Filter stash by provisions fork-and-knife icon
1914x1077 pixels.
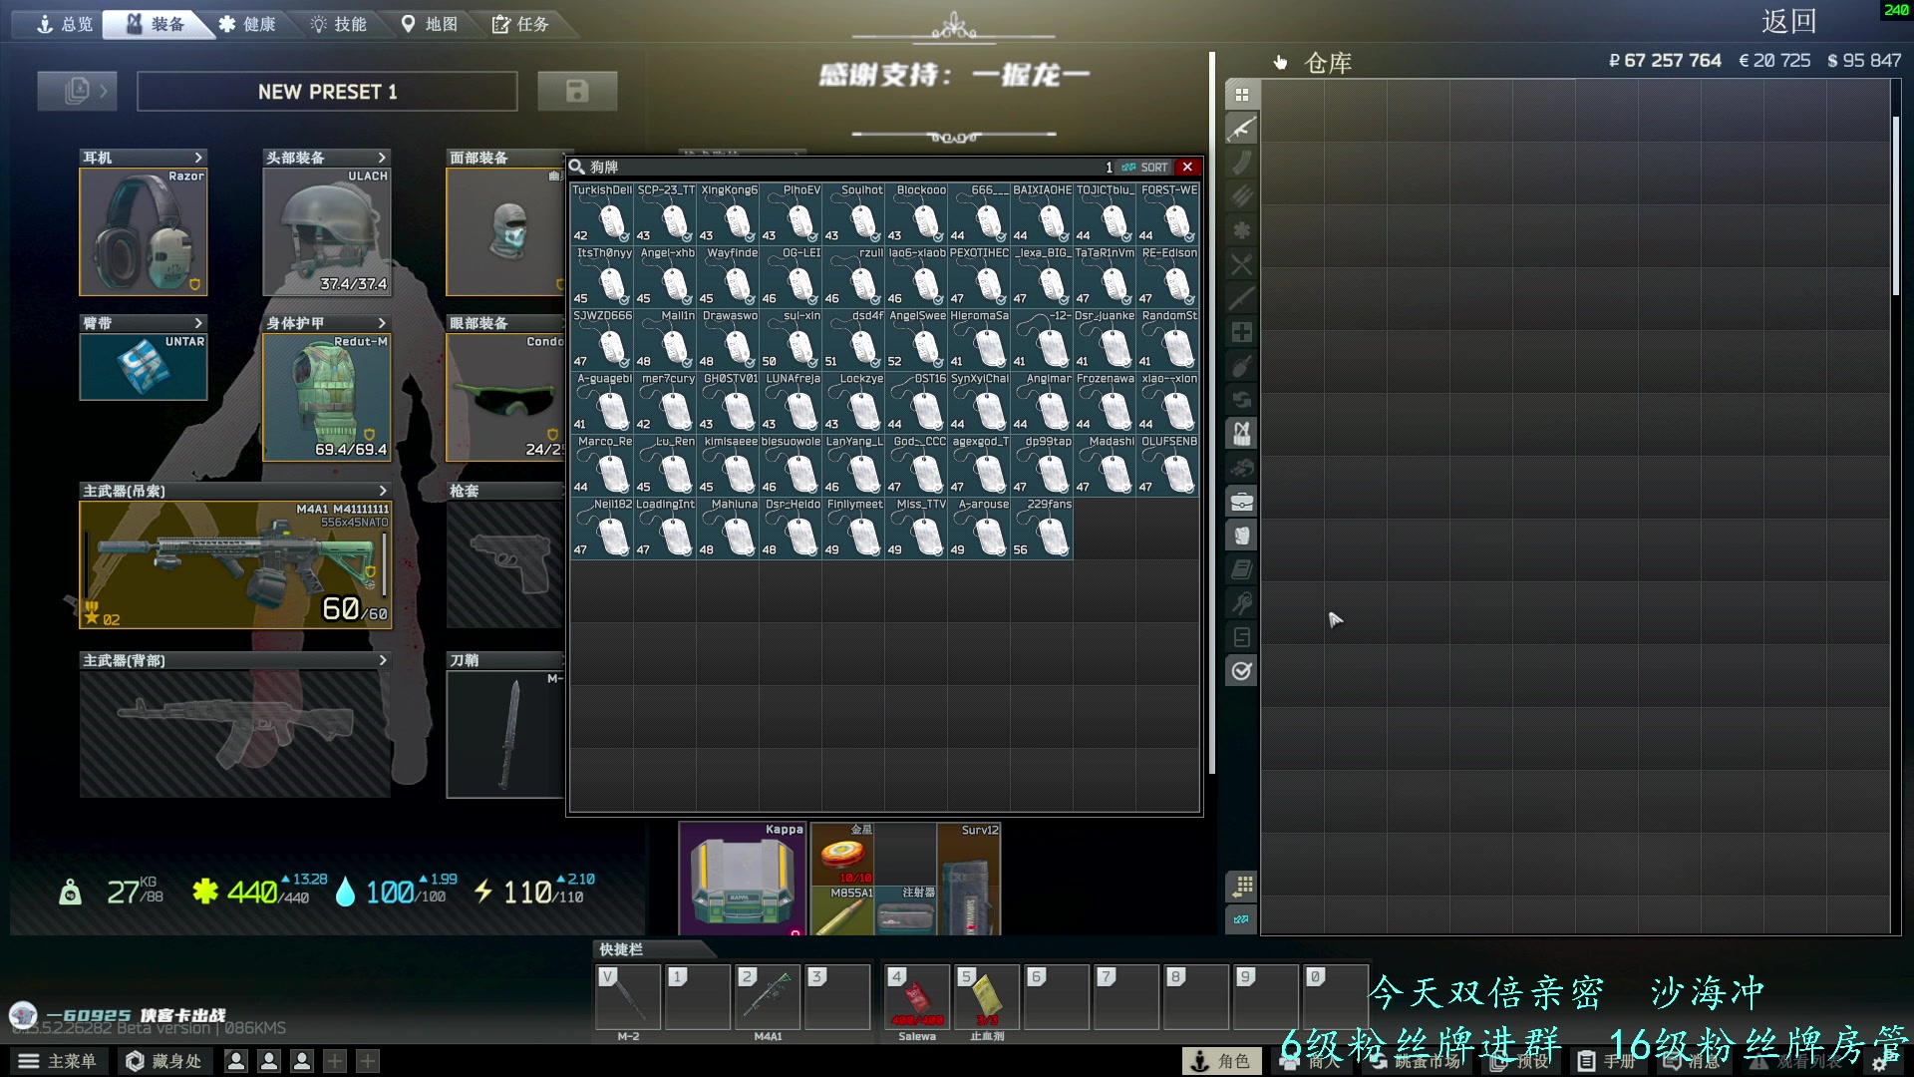pos(1241,264)
